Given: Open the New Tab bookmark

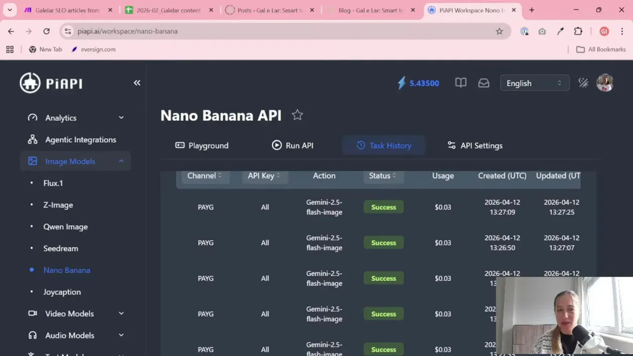Looking at the screenshot, I should click(x=45, y=49).
